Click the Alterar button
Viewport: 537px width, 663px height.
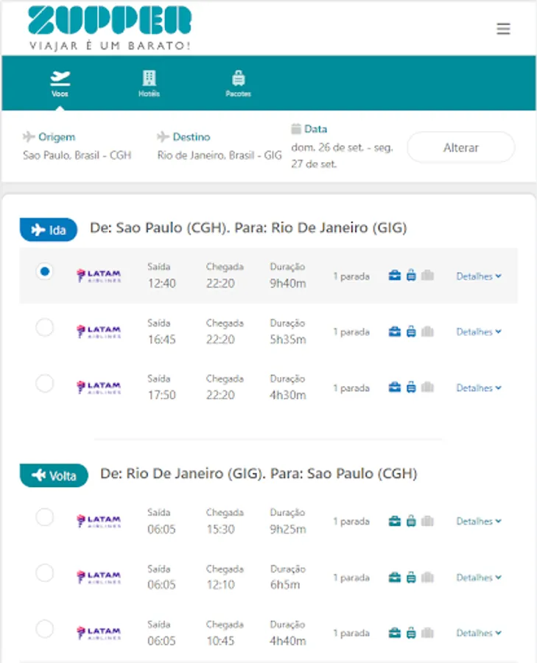460,147
